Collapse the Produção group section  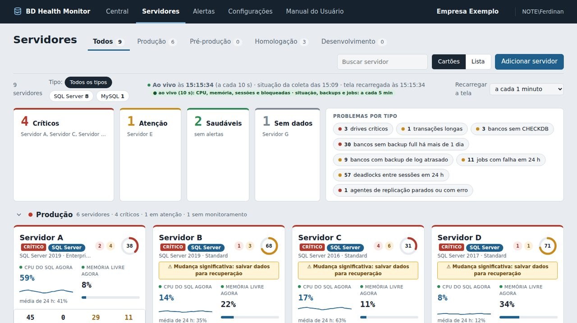(19, 215)
